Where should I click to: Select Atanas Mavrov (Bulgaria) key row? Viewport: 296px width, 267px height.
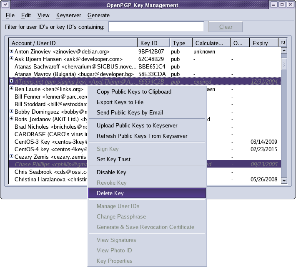[x=145, y=74]
